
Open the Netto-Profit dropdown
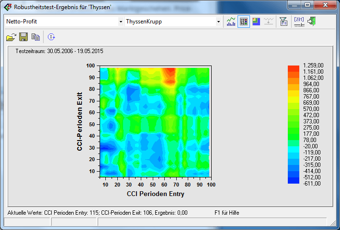(x=121, y=22)
